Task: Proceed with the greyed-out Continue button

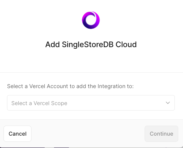Action: 161,134
